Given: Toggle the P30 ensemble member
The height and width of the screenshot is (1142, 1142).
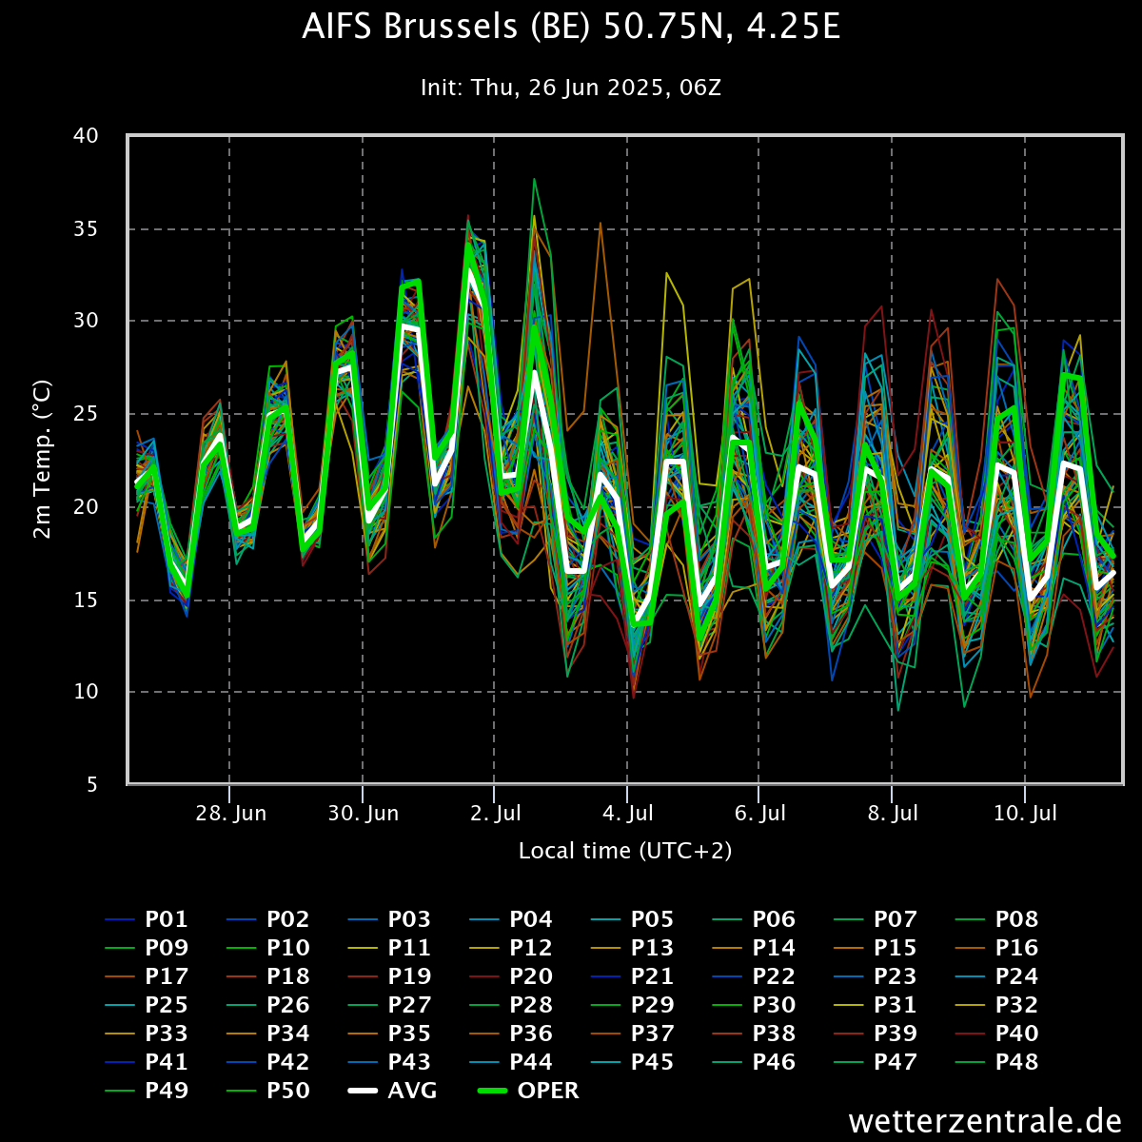Looking at the screenshot, I should [755, 1005].
